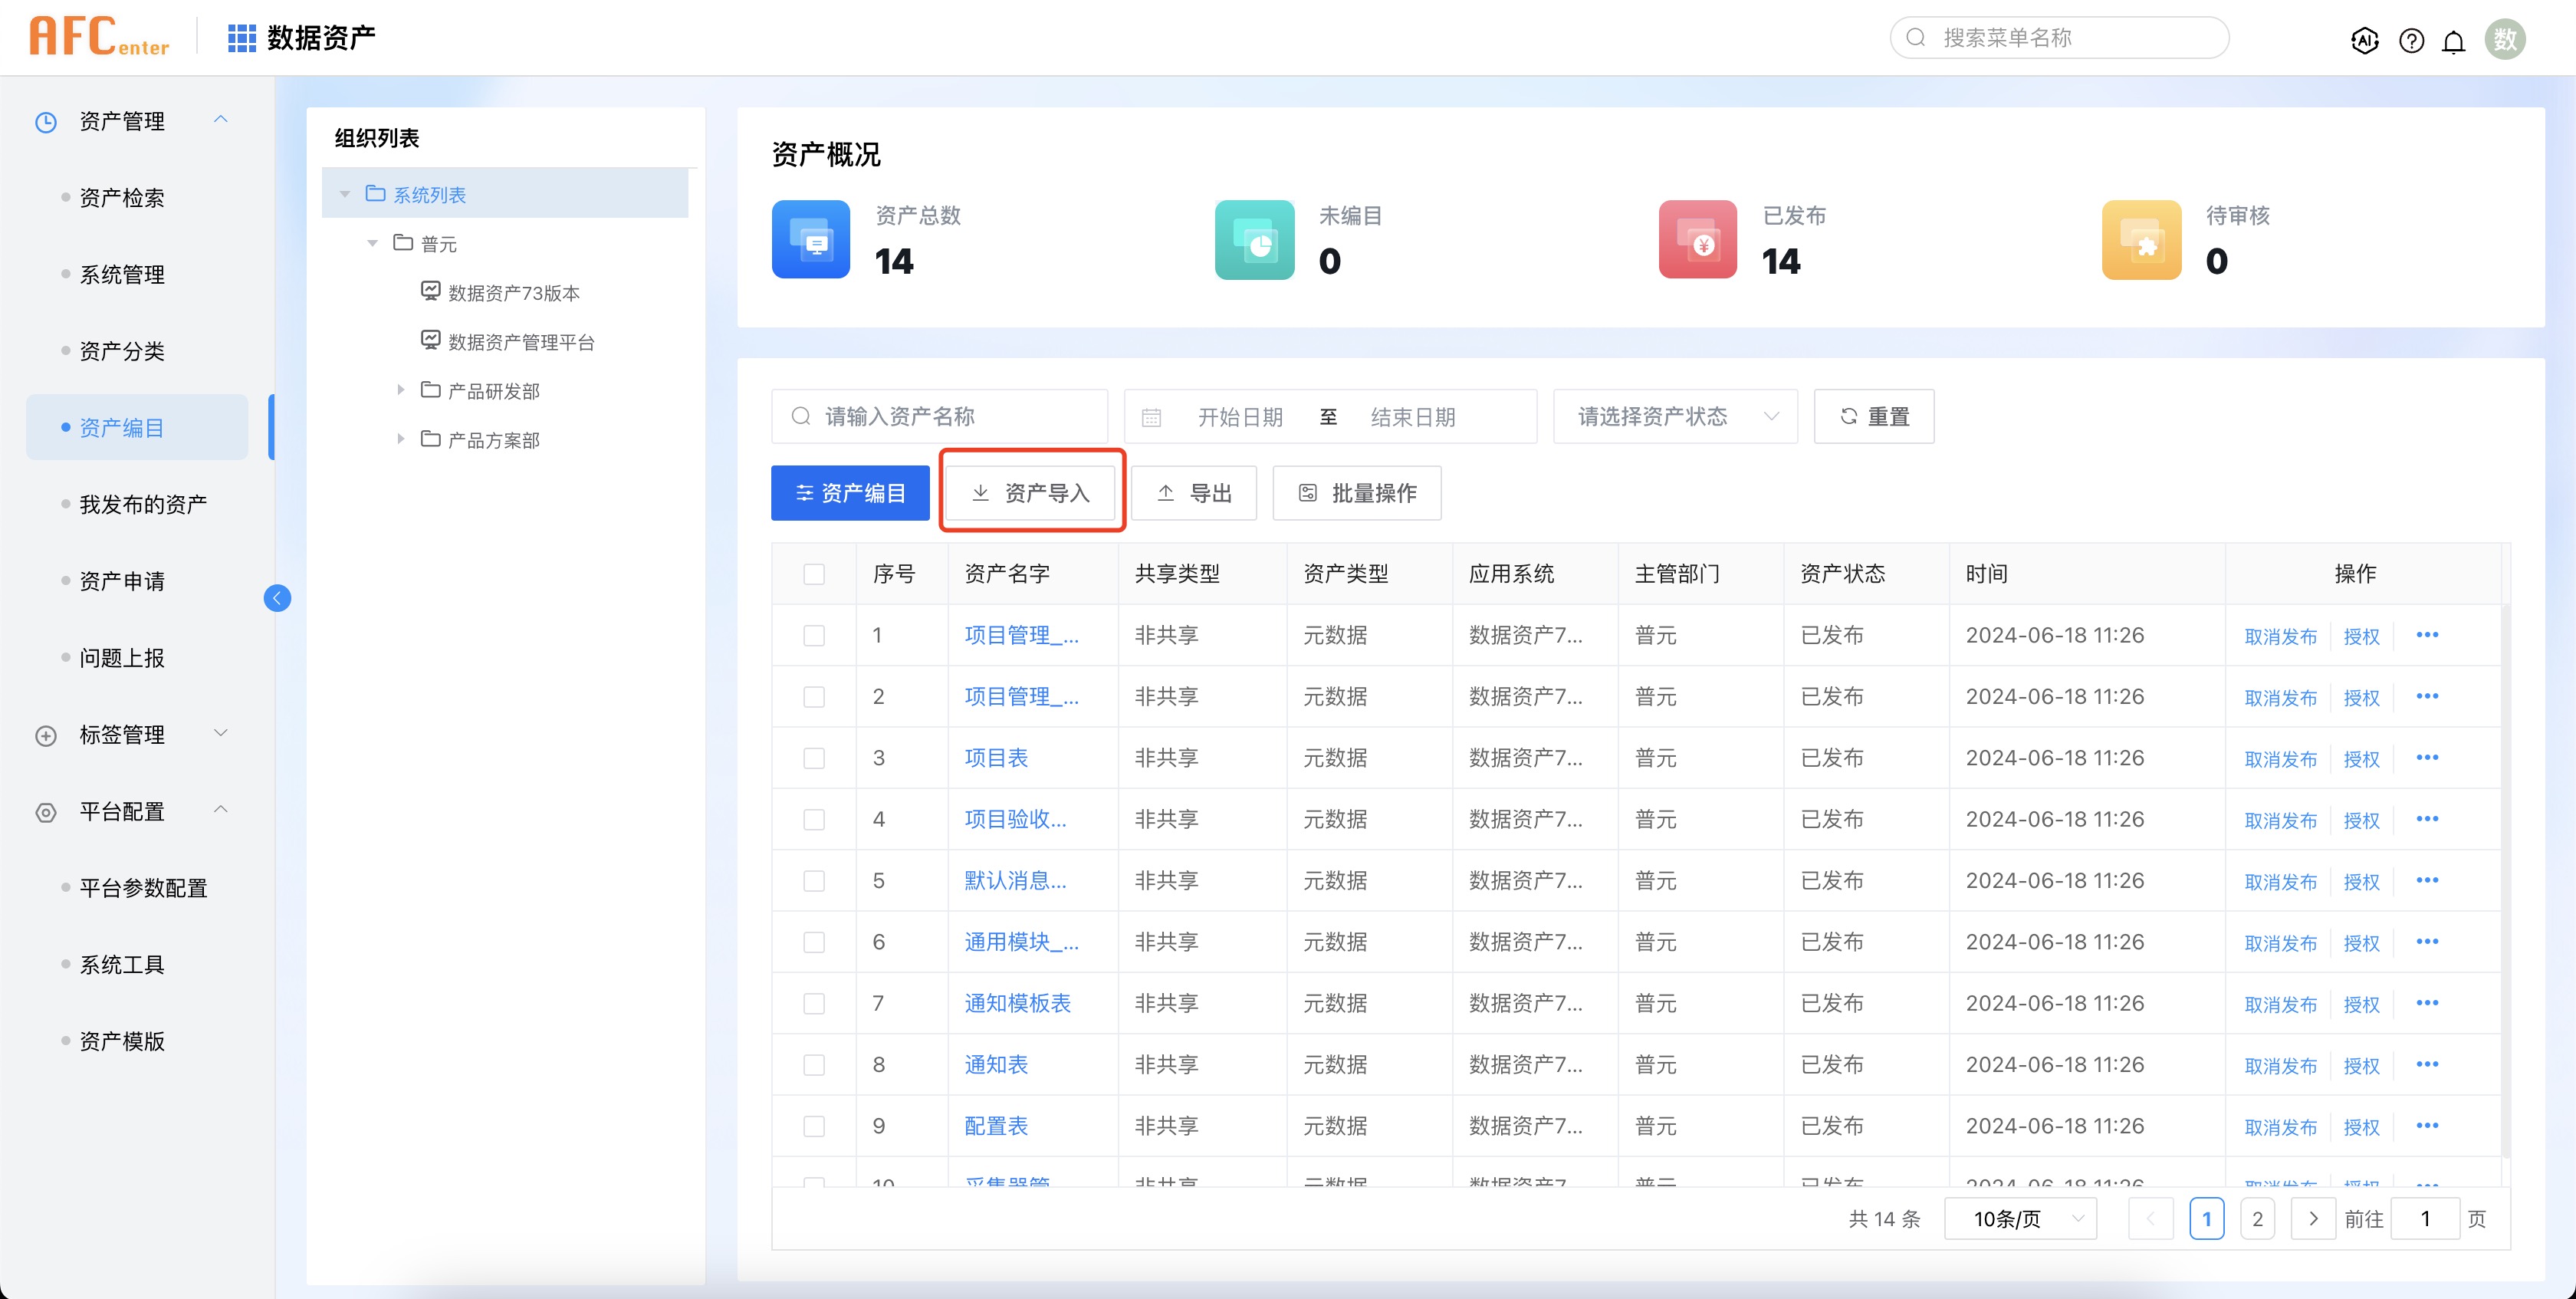
Task: Click 取消发布 link in row 2
Action: click(2280, 698)
